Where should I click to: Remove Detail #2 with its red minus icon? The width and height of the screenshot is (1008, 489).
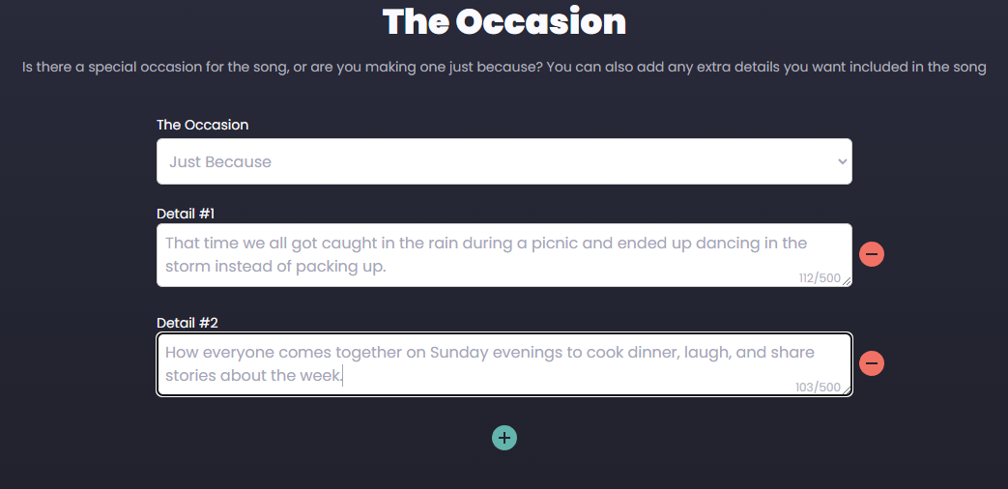(872, 363)
